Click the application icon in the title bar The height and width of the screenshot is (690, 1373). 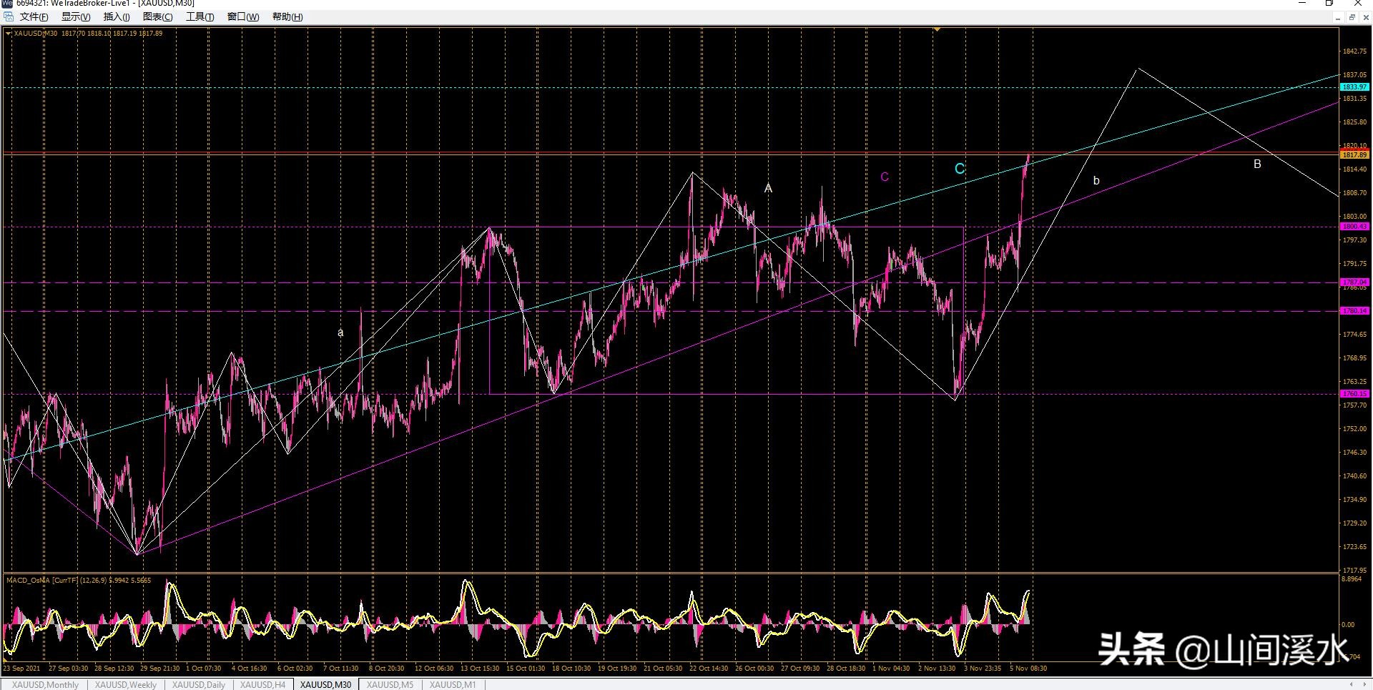tap(6, 4)
